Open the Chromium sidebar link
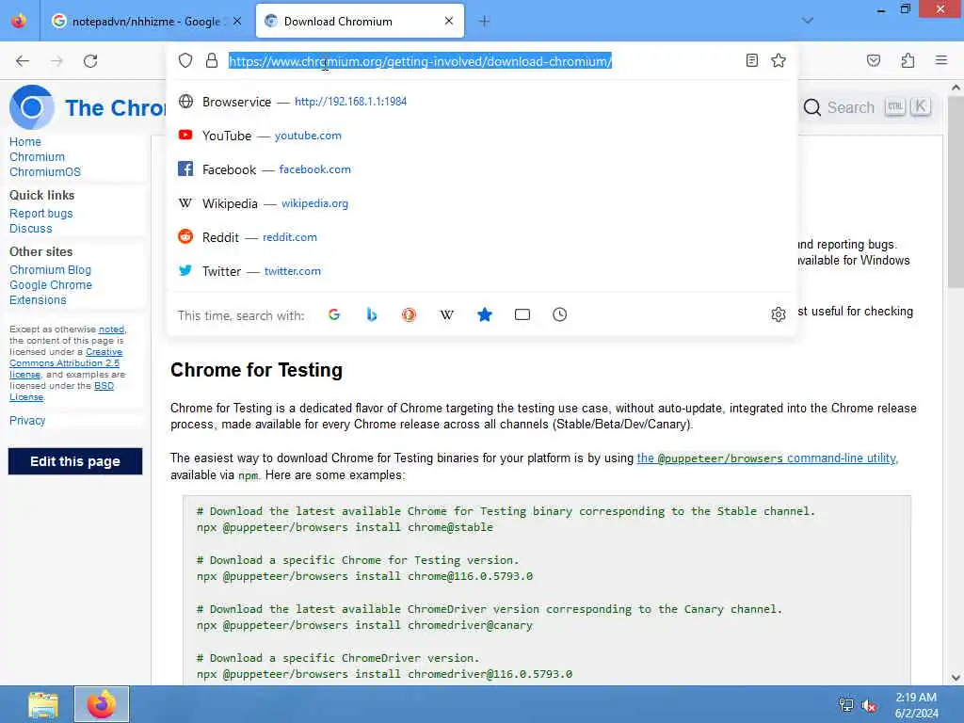Viewport: 964px width, 723px height. click(37, 157)
